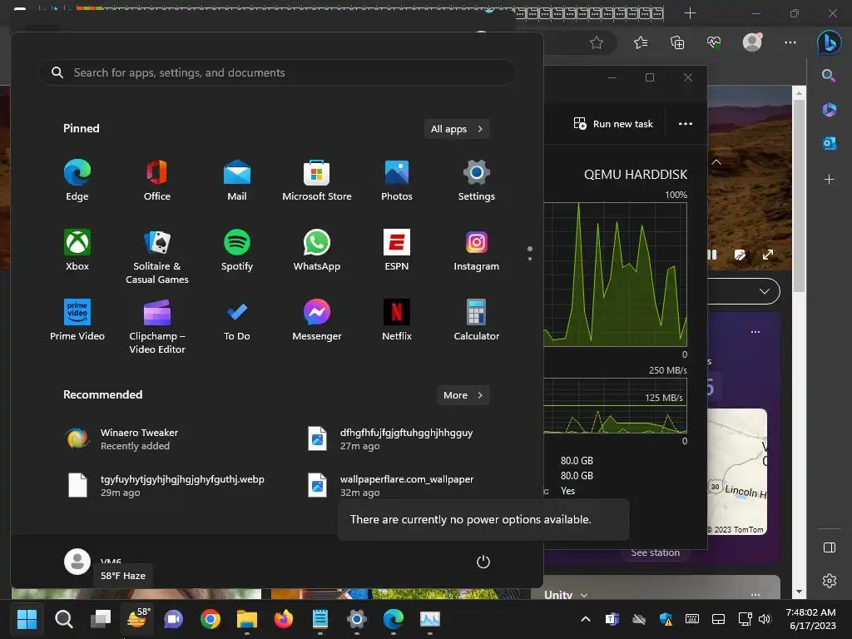Screen dimensions: 852x639
Task: Open the Bing sidebar button in Edge
Action: click(x=830, y=42)
